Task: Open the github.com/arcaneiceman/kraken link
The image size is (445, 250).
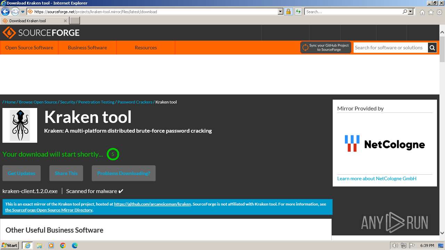Action: [x=152, y=204]
